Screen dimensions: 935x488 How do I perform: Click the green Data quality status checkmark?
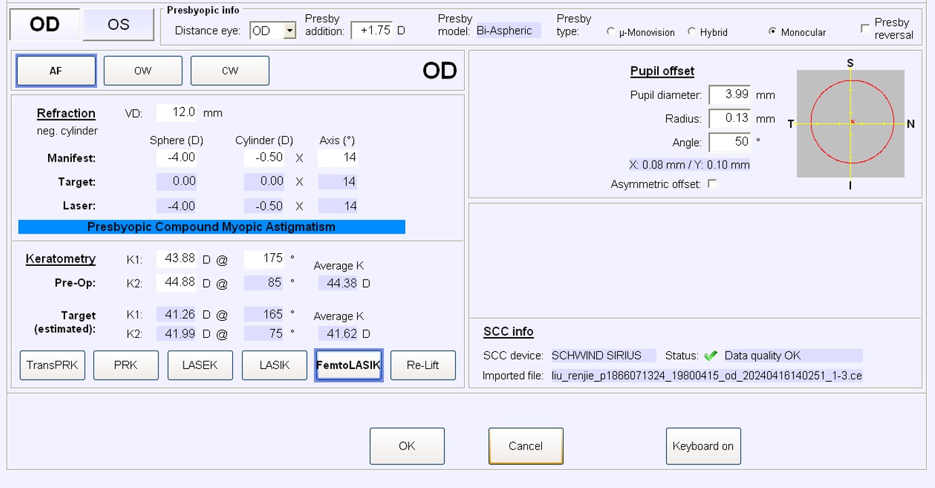tap(710, 356)
